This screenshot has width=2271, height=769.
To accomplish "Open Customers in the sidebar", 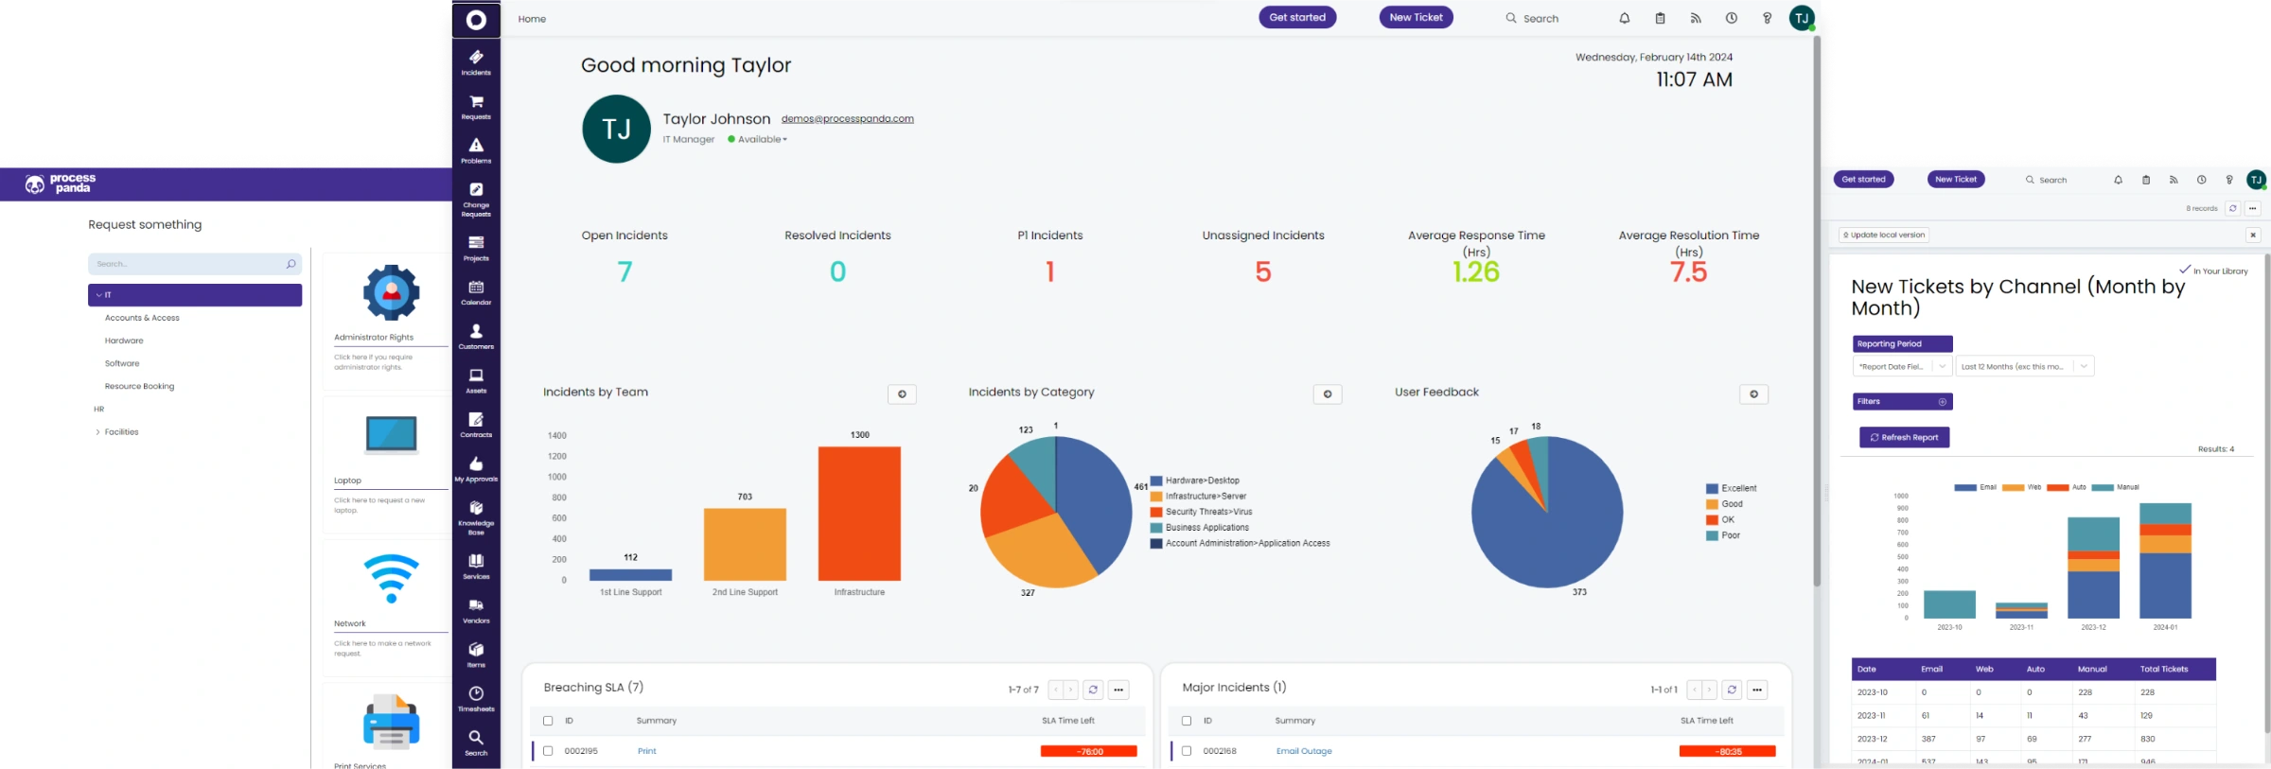I will 476,337.
